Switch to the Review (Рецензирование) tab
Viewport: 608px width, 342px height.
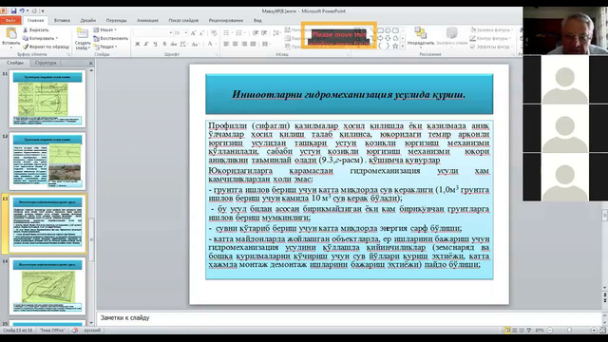tap(226, 20)
